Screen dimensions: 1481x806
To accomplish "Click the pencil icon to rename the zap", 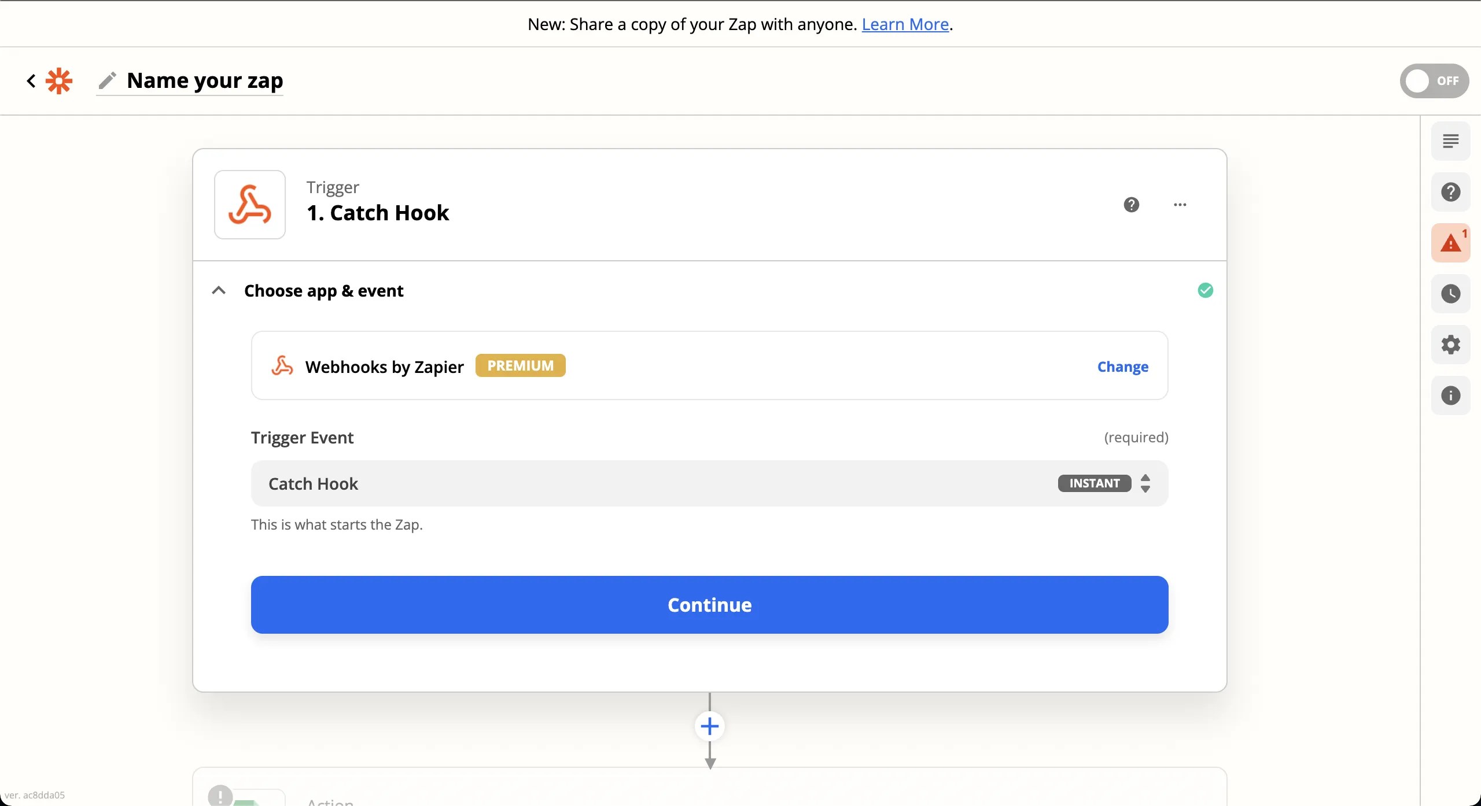I will (x=107, y=81).
